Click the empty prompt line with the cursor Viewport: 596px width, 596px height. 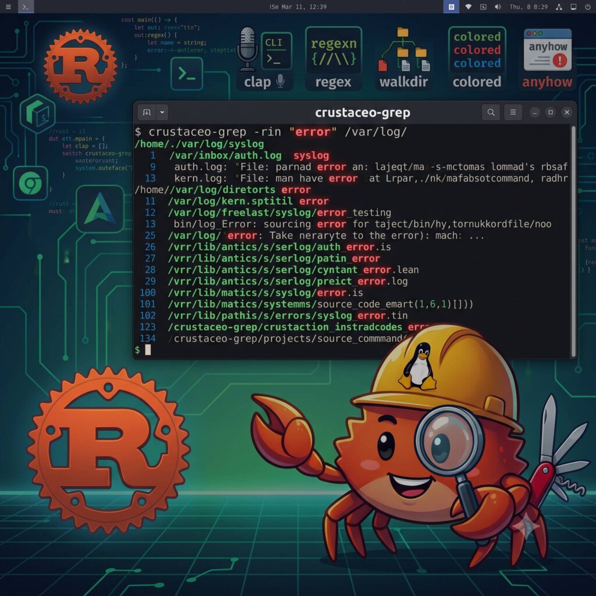[x=143, y=350]
